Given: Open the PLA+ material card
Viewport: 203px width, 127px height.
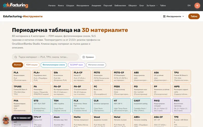Looking at the screenshot, I should pyautogui.click(x=41, y=76).
